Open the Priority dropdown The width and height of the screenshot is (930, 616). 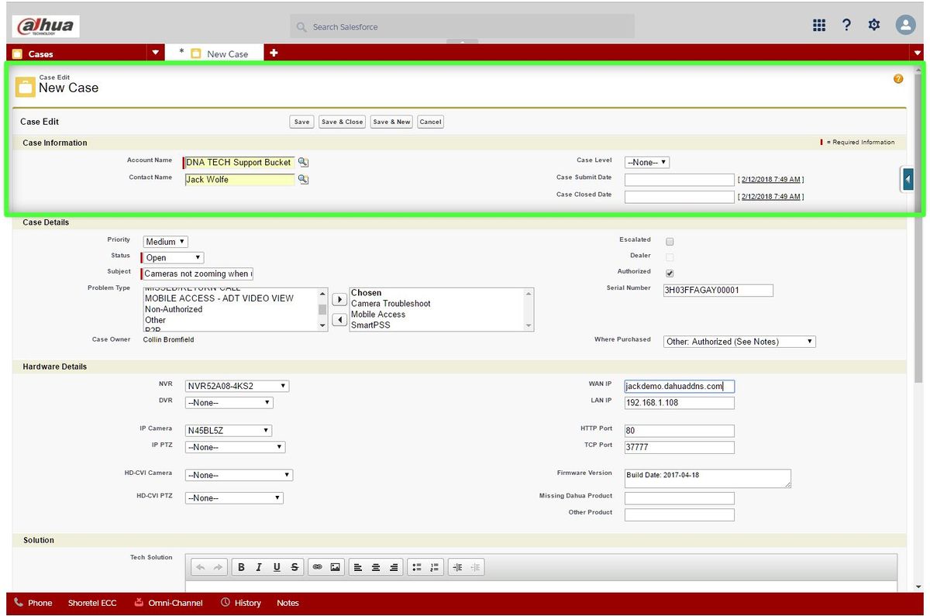(166, 242)
